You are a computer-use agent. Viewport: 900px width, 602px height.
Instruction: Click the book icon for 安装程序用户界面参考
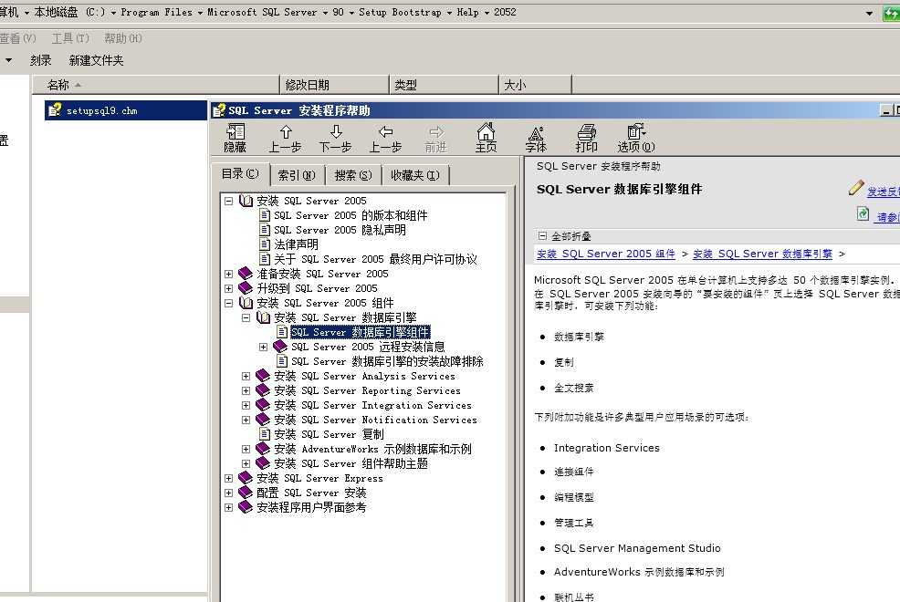pyautogui.click(x=246, y=507)
